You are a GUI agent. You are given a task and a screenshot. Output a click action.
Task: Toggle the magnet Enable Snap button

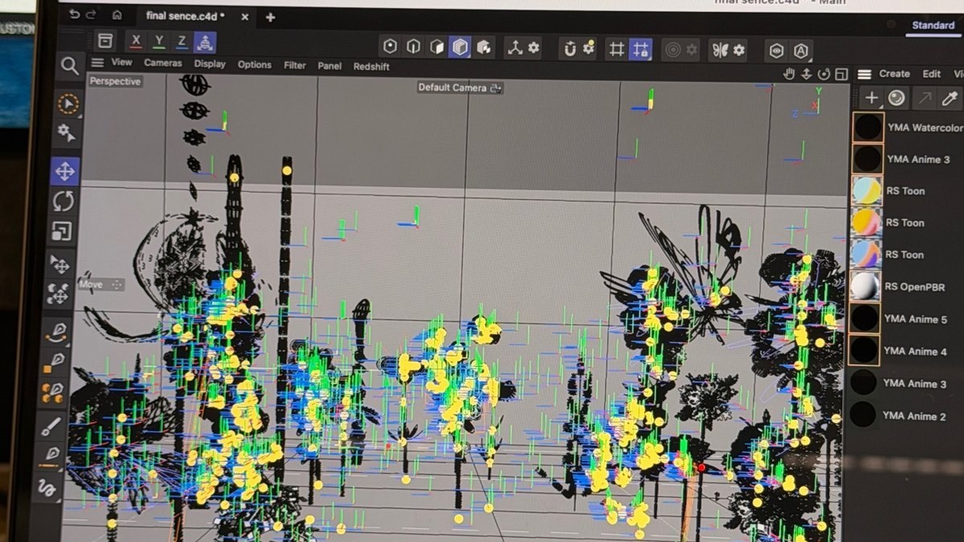(570, 48)
